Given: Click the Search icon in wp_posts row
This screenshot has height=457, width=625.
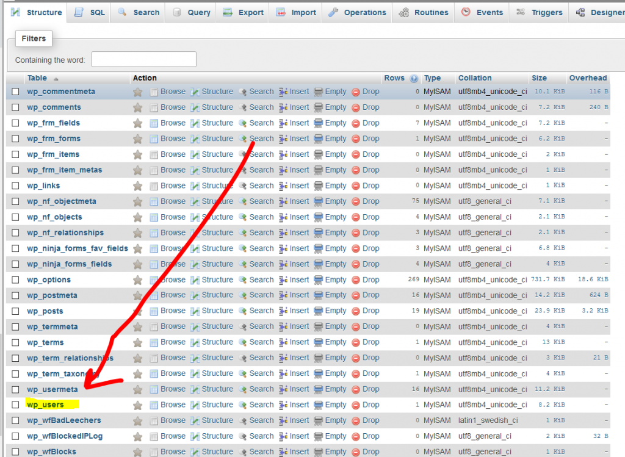Looking at the screenshot, I should pyautogui.click(x=243, y=311).
